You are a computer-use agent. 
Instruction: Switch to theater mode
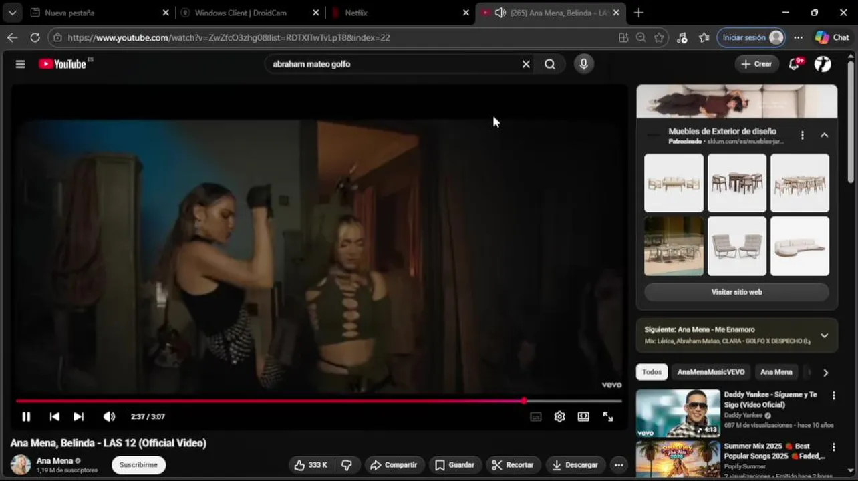point(583,416)
